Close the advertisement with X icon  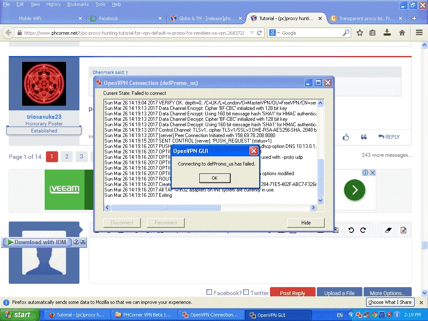pos(372,173)
